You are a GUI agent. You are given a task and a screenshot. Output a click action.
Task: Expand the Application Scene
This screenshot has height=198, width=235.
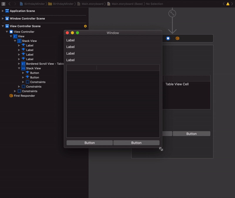3,11
